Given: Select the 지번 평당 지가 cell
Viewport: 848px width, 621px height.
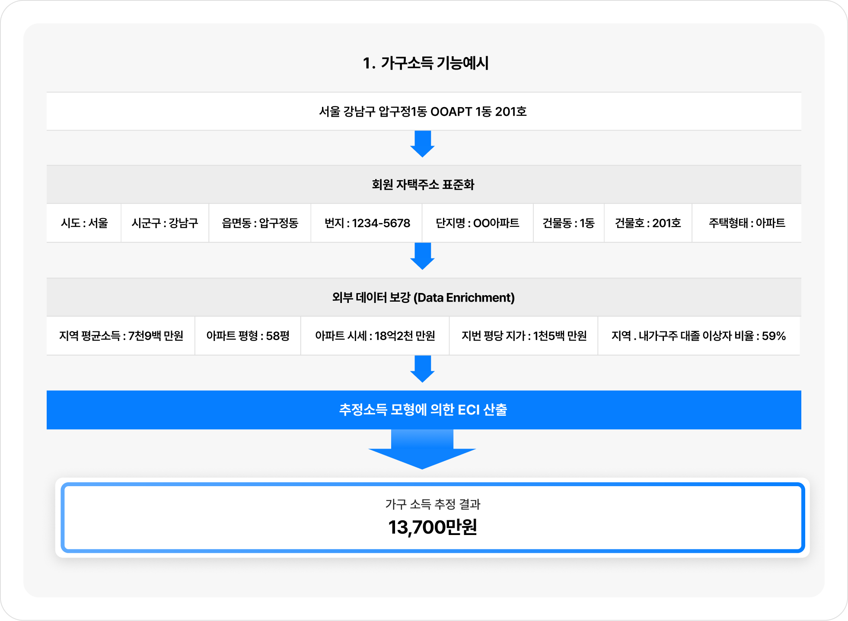Looking at the screenshot, I should pos(524,336).
